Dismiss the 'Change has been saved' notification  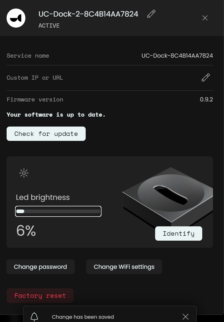click(185, 316)
